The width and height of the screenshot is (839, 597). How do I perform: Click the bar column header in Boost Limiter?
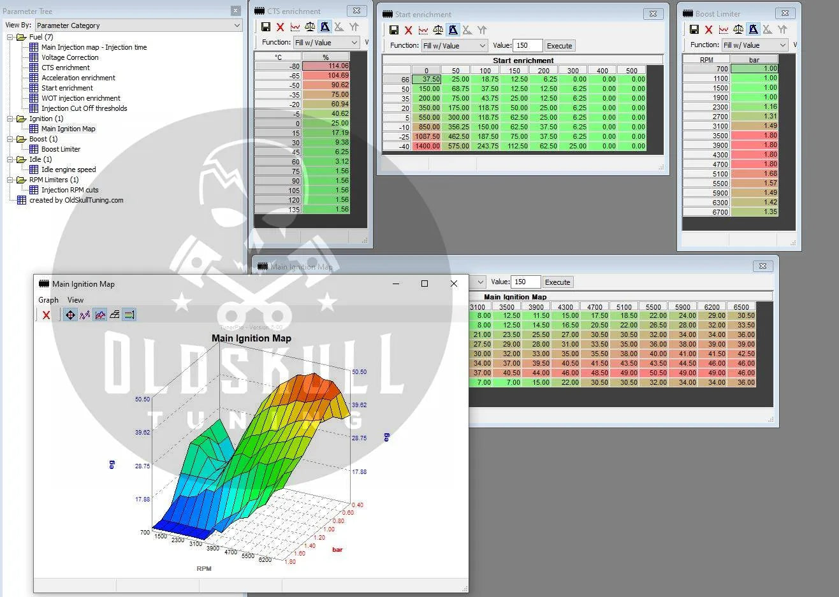tap(754, 60)
